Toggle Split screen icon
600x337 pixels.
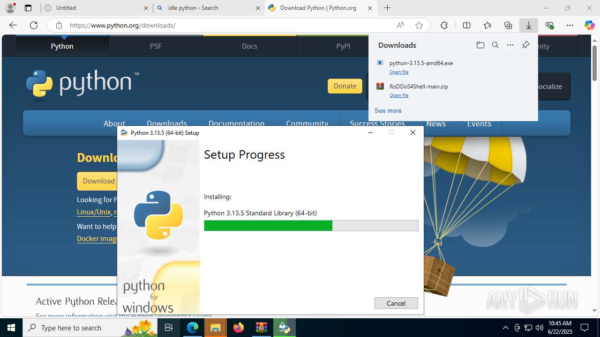(x=466, y=25)
